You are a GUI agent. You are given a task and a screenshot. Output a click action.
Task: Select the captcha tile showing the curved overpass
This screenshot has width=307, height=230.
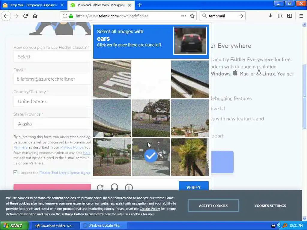pos(112,118)
